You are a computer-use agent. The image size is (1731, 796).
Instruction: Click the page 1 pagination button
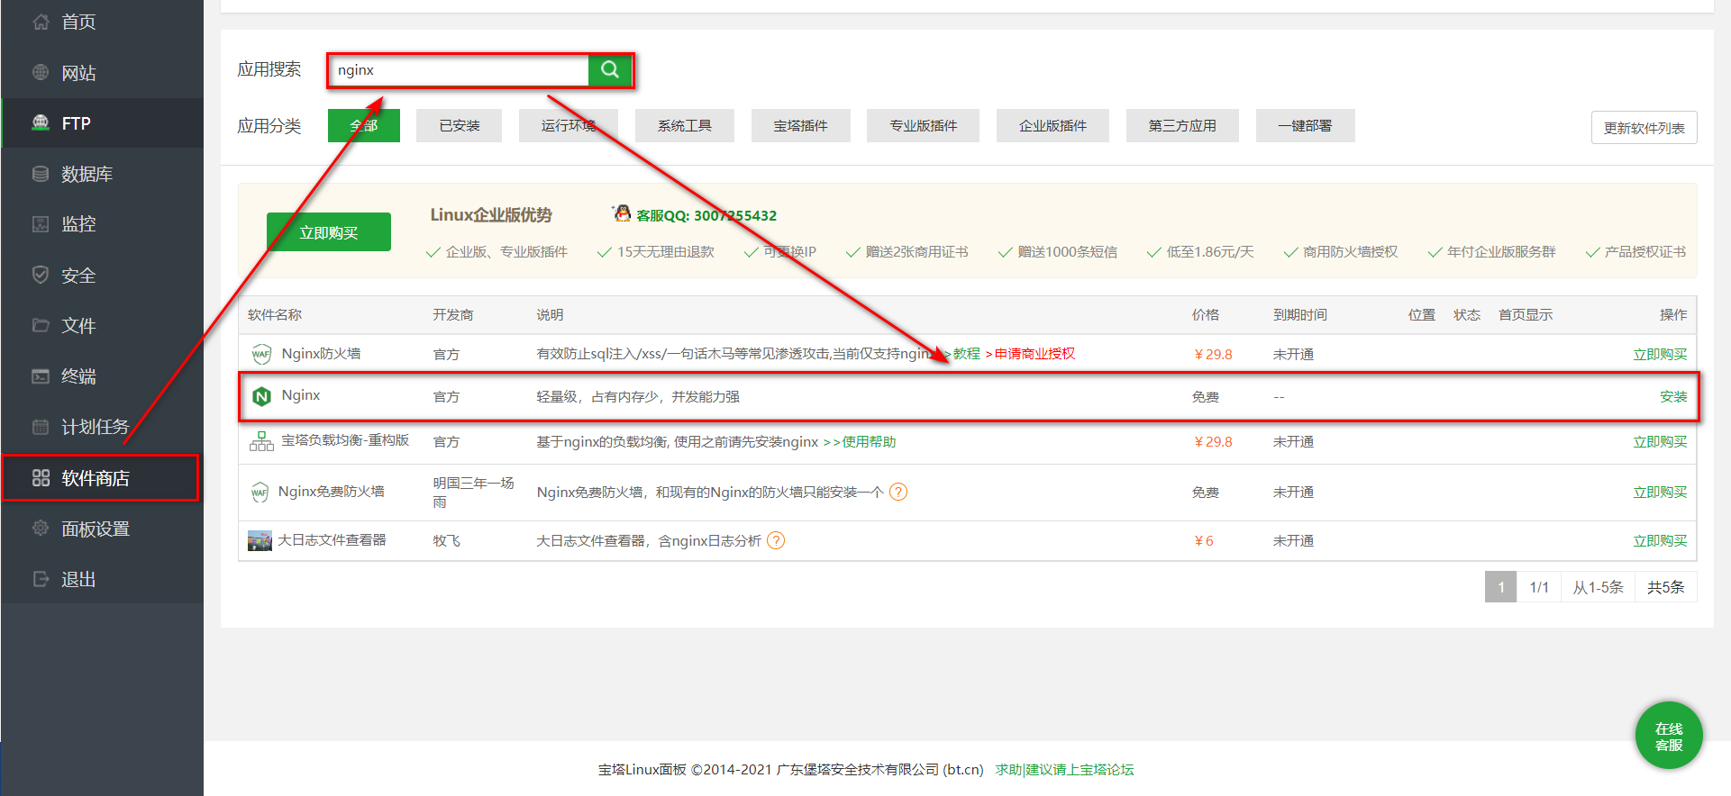pos(1500,587)
